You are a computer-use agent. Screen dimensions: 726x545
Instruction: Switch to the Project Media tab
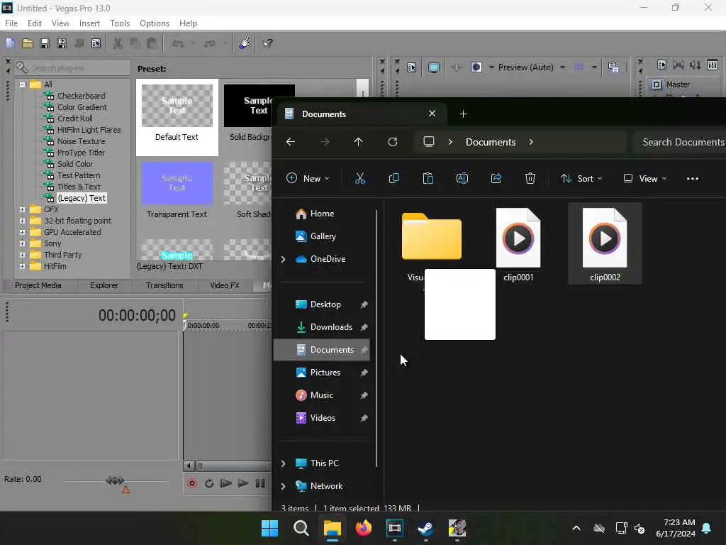coord(38,285)
